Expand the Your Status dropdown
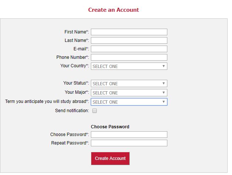The height and width of the screenshot is (175, 232). (129, 83)
